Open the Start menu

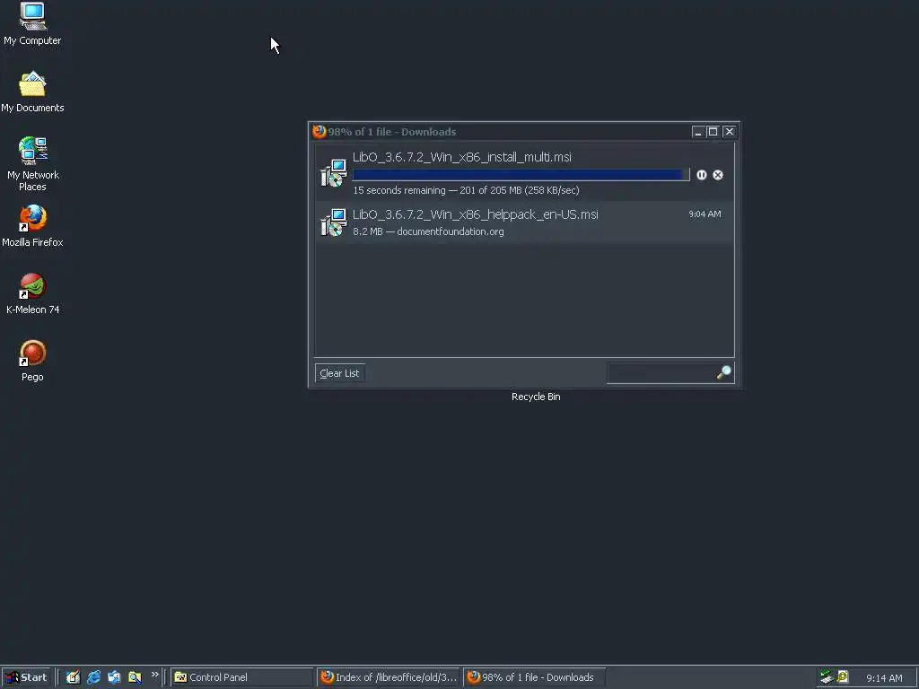[x=26, y=677]
